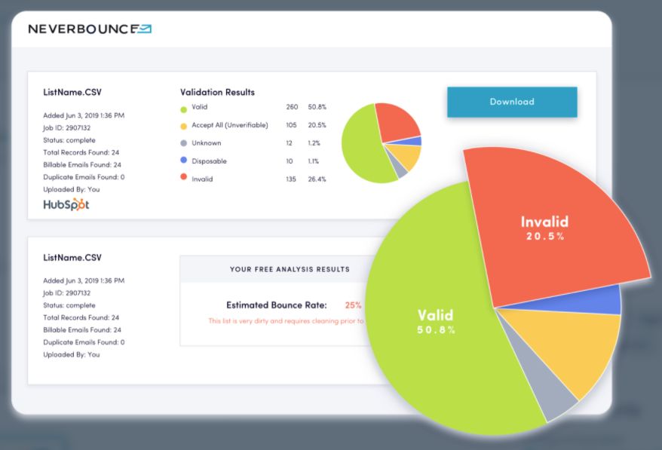
Task: Click the Estimated Bounce Rate label
Action: pos(277,305)
